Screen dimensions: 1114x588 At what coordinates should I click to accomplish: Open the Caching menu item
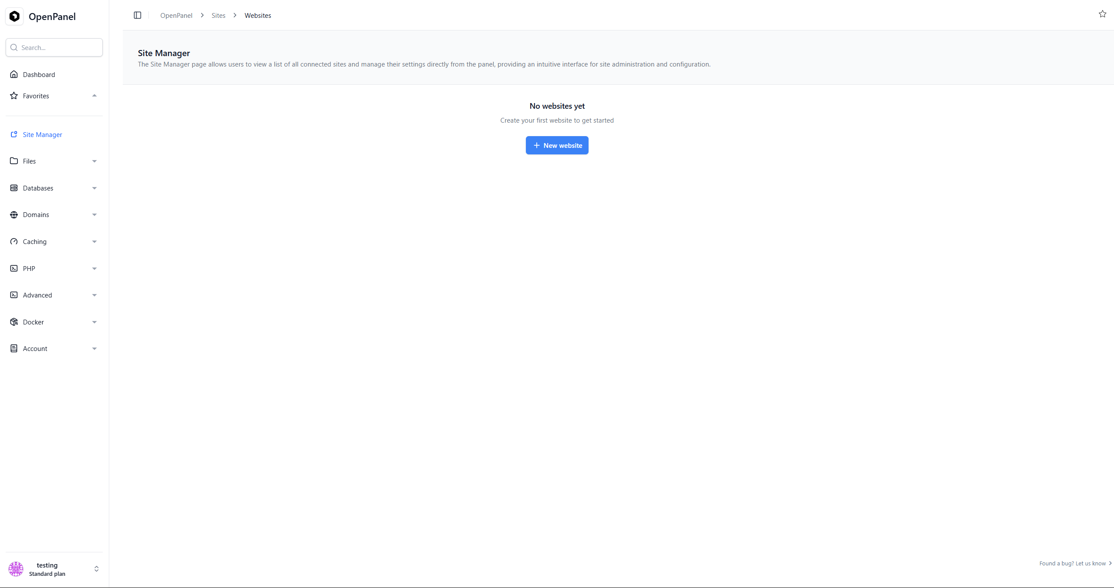pos(54,241)
